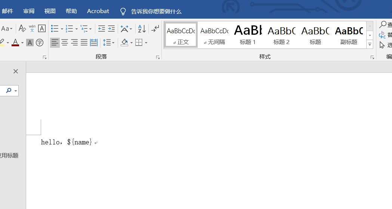Screen dimensions: 392x209
Task: Open the Asian layout (中文版式) tool
Action: (x=126, y=29)
